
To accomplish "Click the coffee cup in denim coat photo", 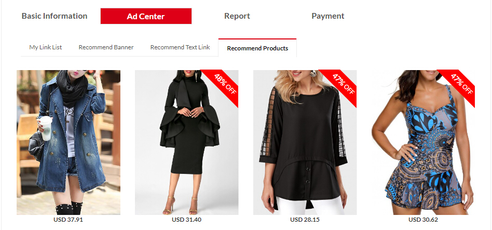I will click(x=46, y=128).
